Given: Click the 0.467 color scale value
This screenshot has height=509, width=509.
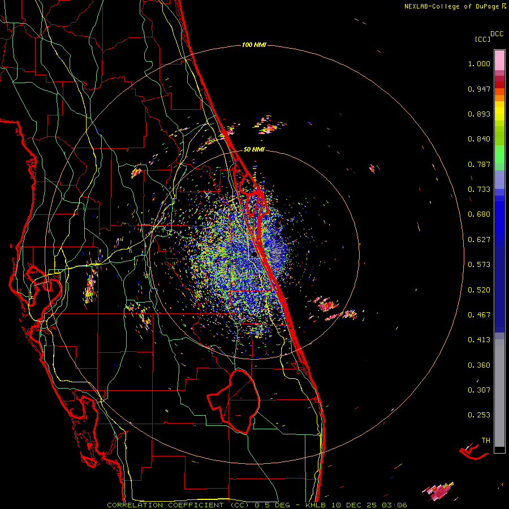Looking at the screenshot, I should [479, 315].
